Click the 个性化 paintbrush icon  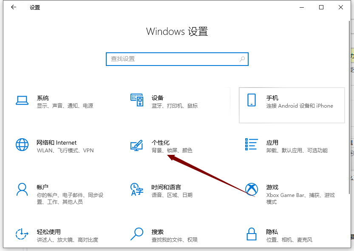pos(136,146)
